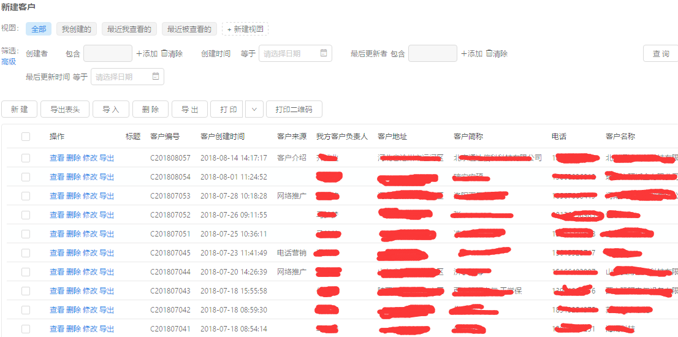Focus the 创建者 filter input box

coord(108,53)
